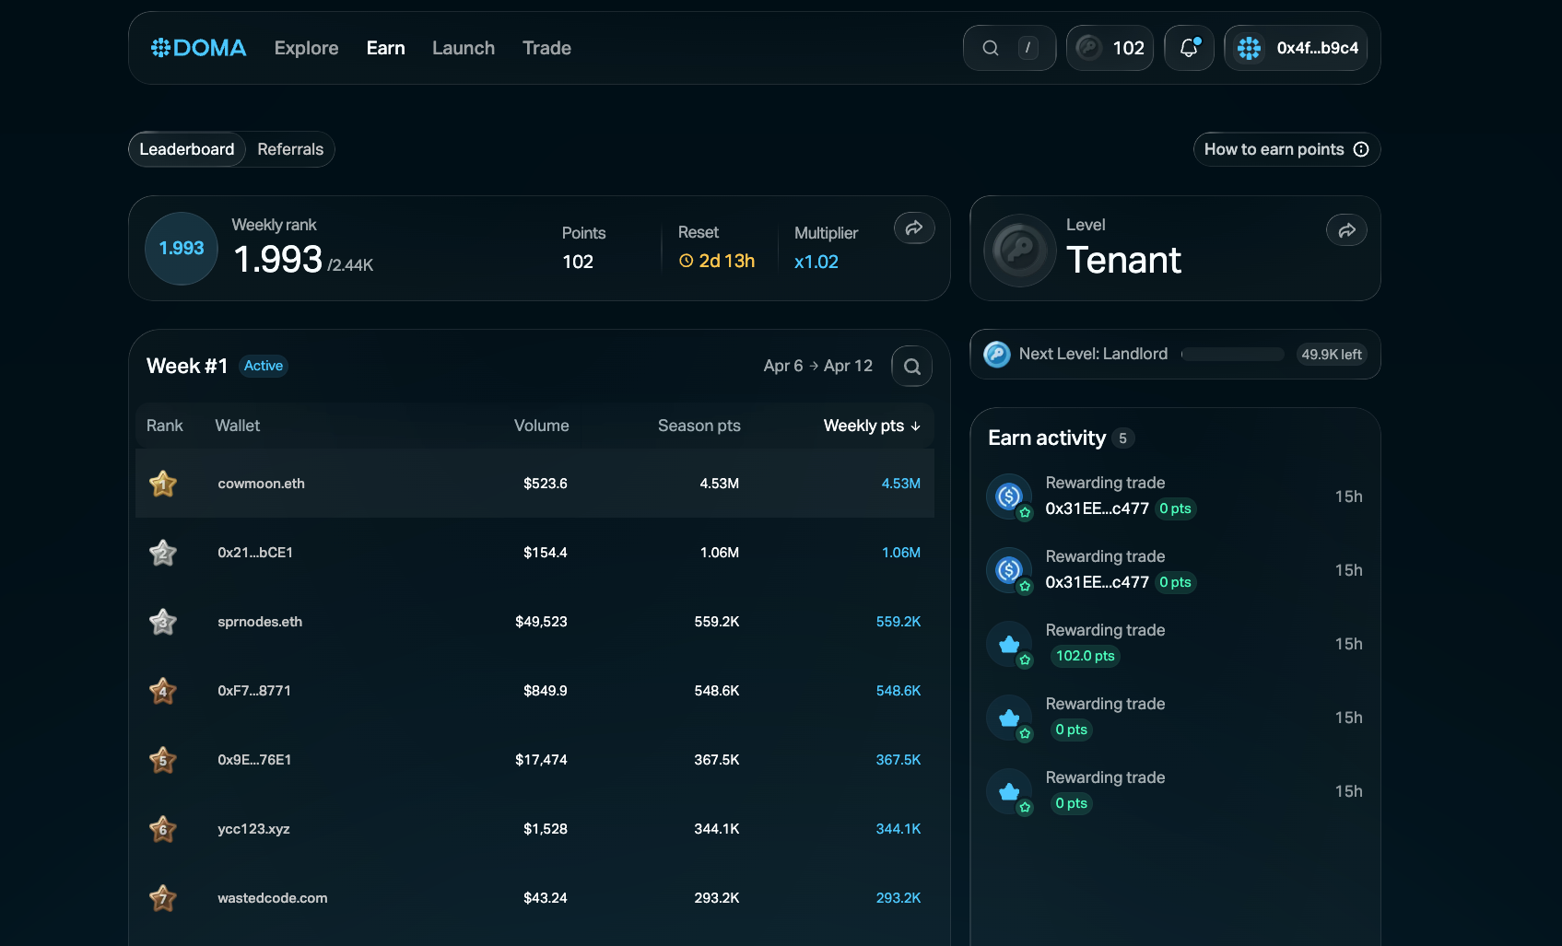Open the notifications bell
1562x946 pixels.
1189,48
